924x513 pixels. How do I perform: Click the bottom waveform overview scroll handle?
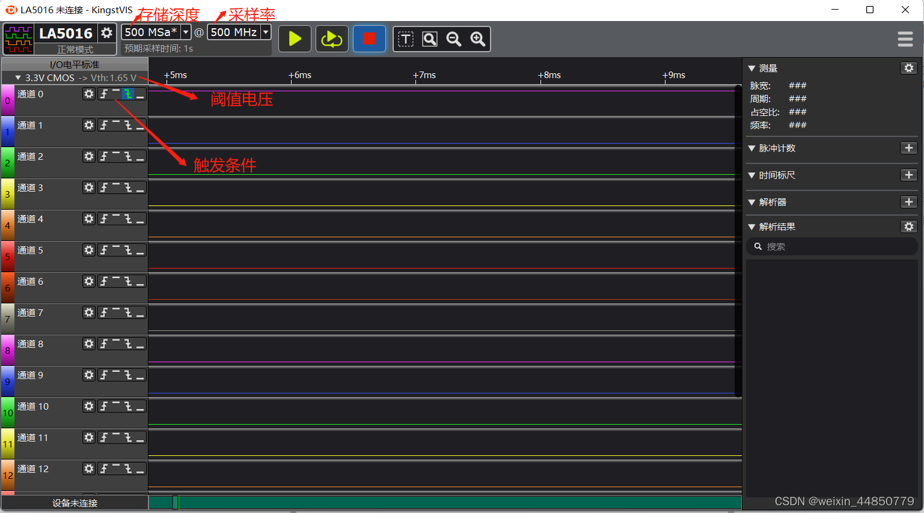point(175,502)
